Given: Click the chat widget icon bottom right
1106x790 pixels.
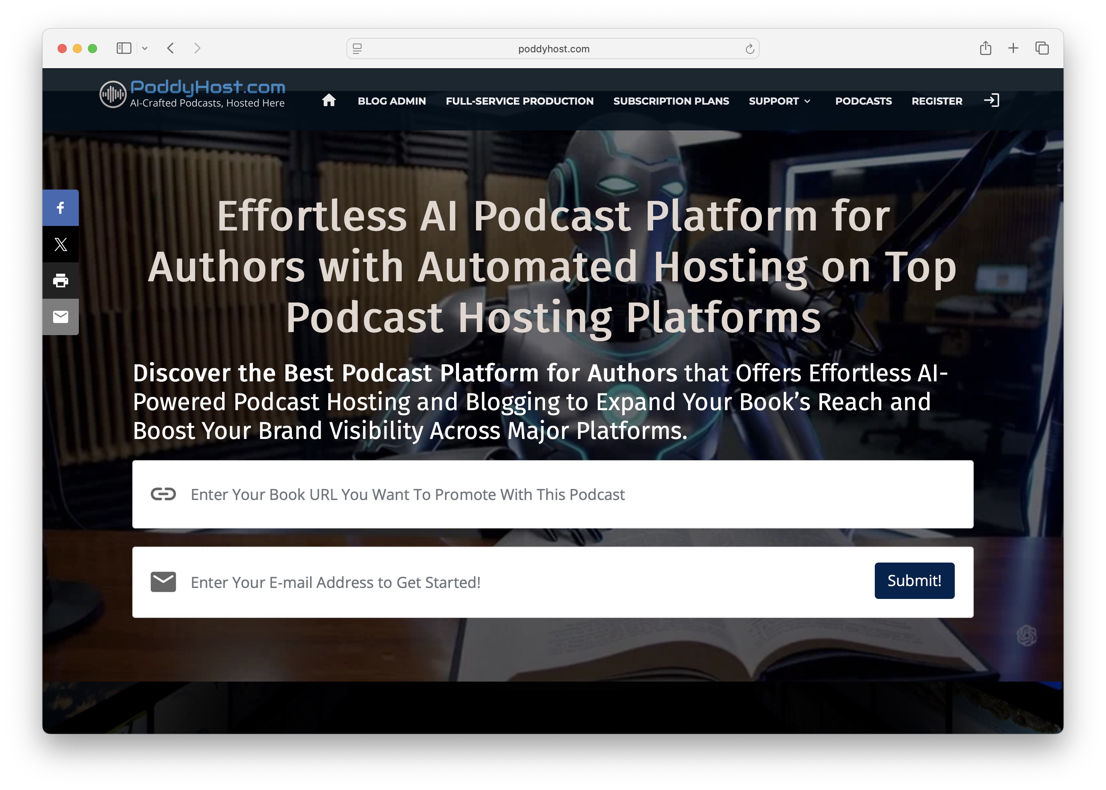Looking at the screenshot, I should [x=1027, y=635].
